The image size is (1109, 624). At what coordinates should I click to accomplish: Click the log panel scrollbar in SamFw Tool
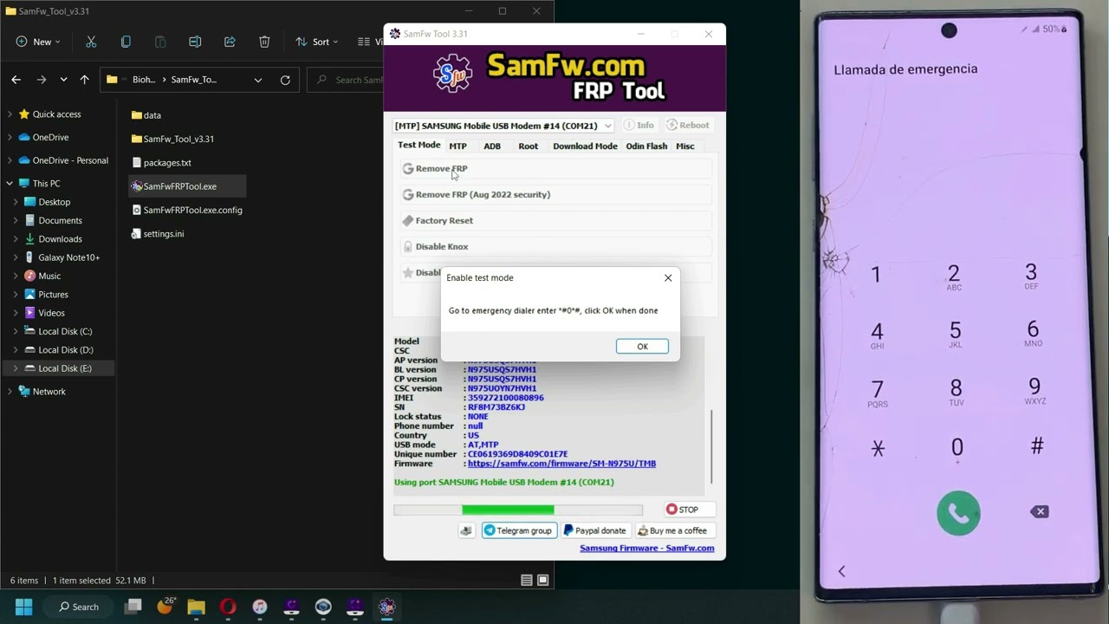point(711,446)
